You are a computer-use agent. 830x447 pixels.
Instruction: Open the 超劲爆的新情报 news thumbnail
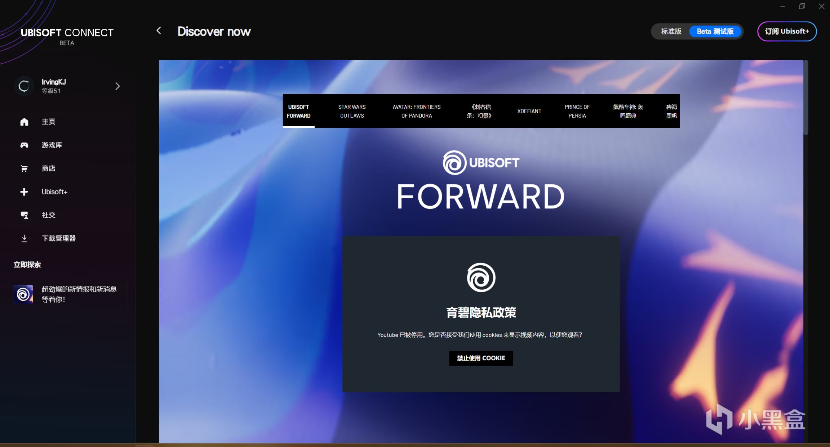click(23, 294)
